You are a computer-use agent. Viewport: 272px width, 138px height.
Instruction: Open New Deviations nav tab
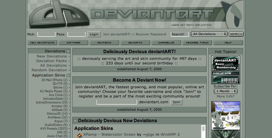[x=43, y=43]
